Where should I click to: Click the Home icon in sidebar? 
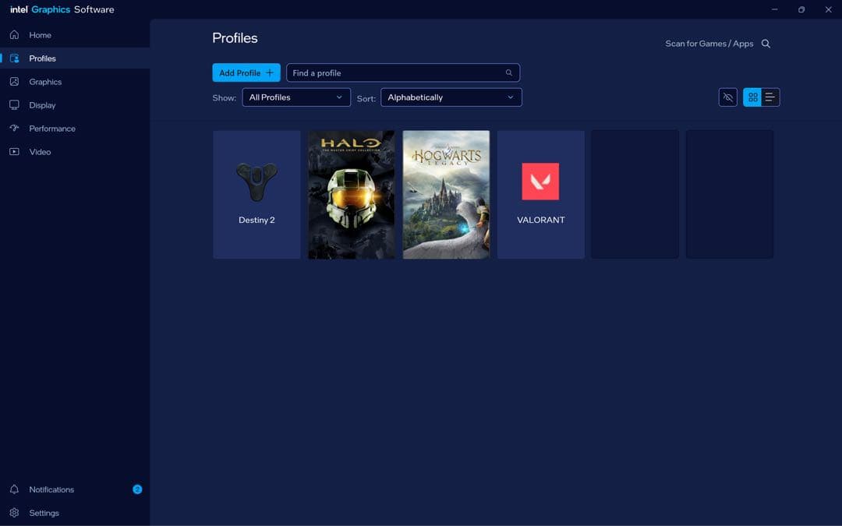14,35
